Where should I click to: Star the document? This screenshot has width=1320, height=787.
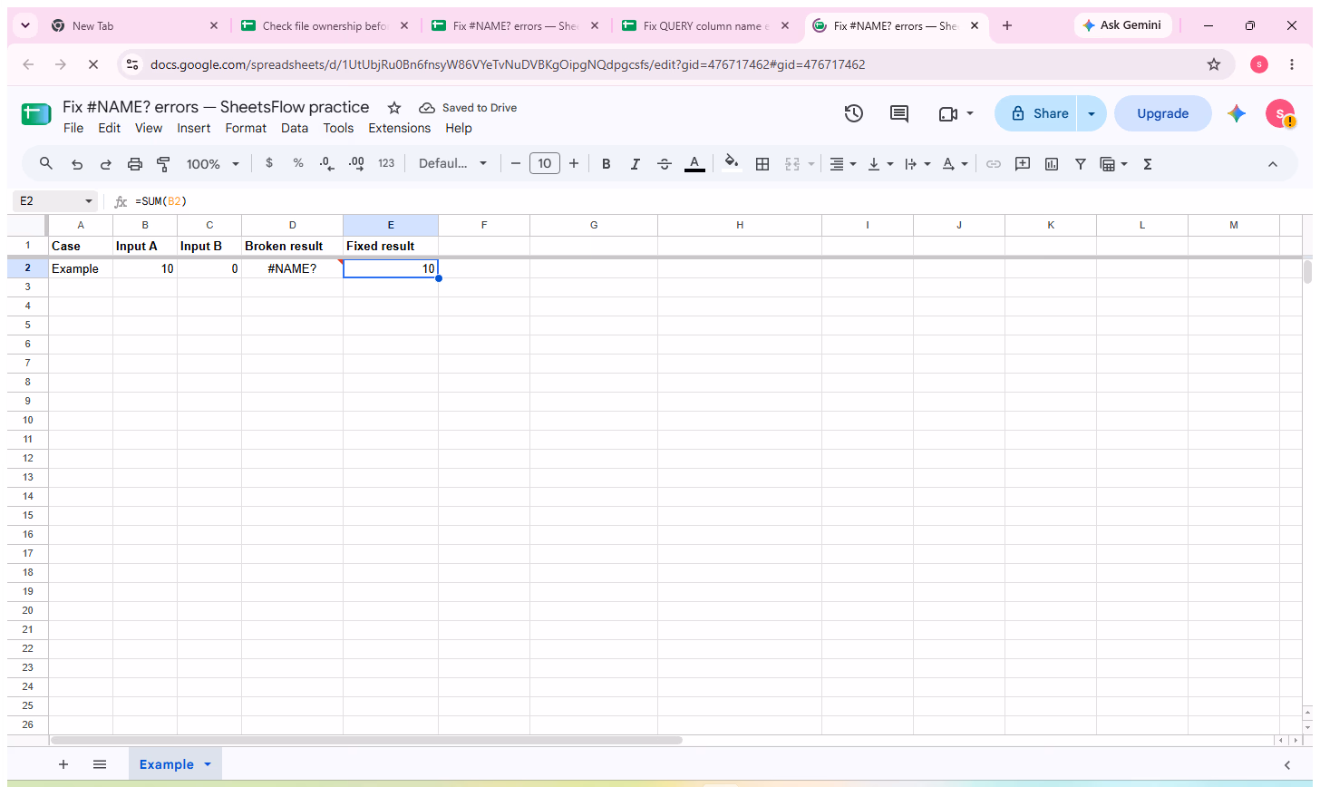coord(394,108)
